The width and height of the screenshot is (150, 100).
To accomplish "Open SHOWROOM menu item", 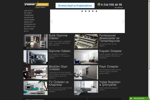I will pyautogui.click(x=29, y=17).
